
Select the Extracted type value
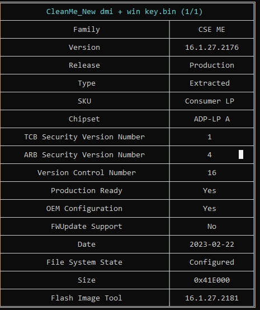click(210, 83)
